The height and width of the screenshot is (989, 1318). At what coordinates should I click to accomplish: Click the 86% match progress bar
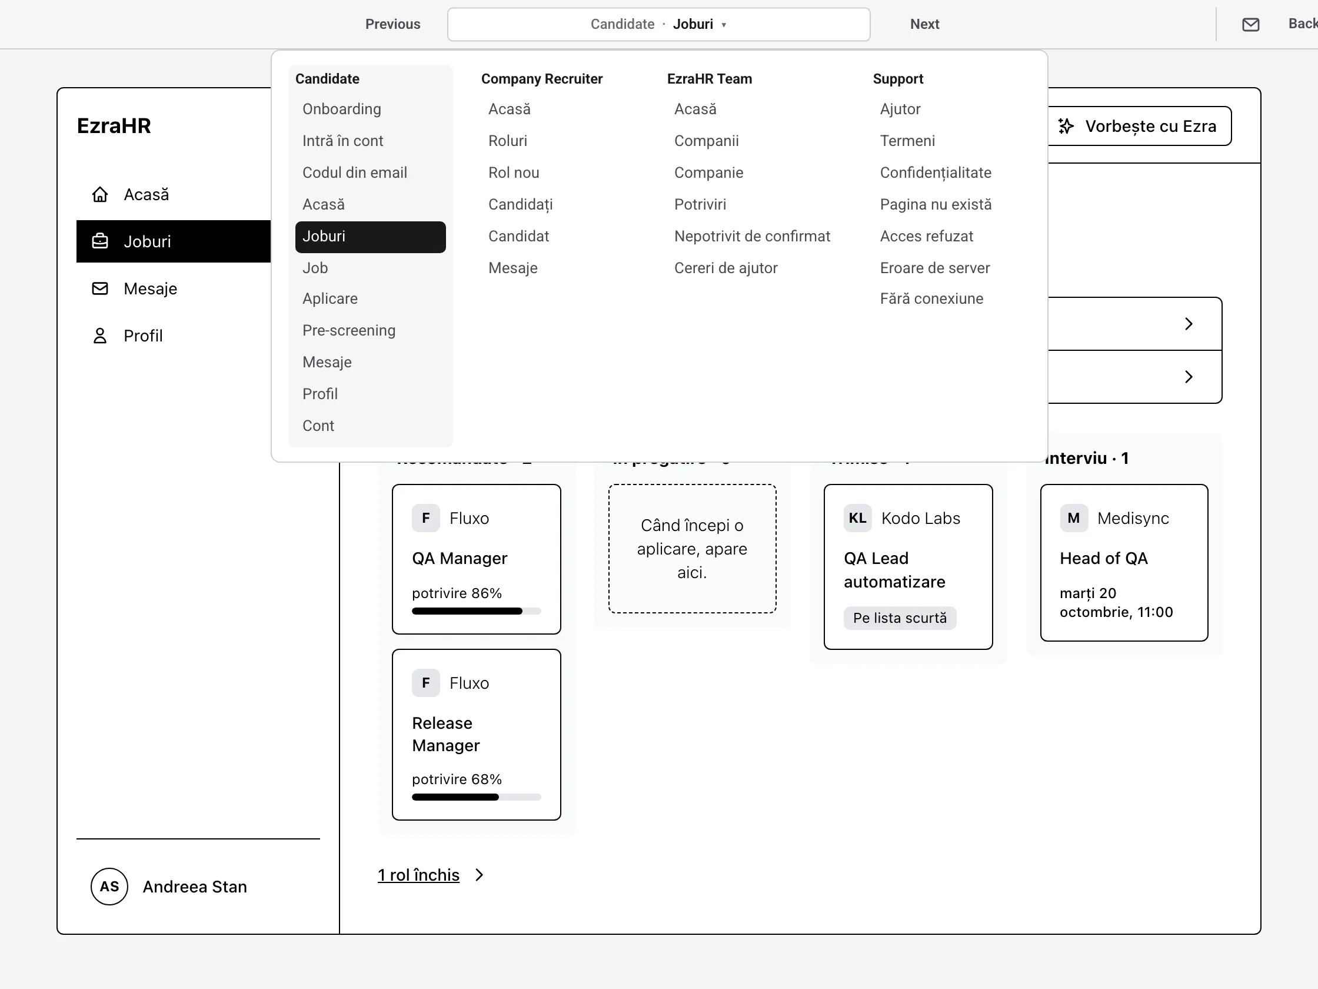coord(476,611)
